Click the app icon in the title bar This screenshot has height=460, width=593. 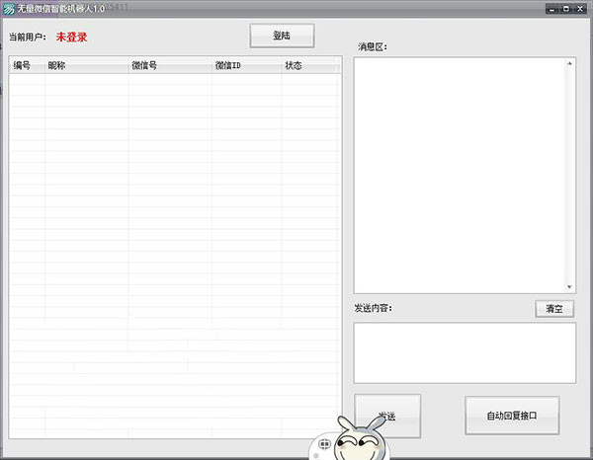[x=9, y=9]
